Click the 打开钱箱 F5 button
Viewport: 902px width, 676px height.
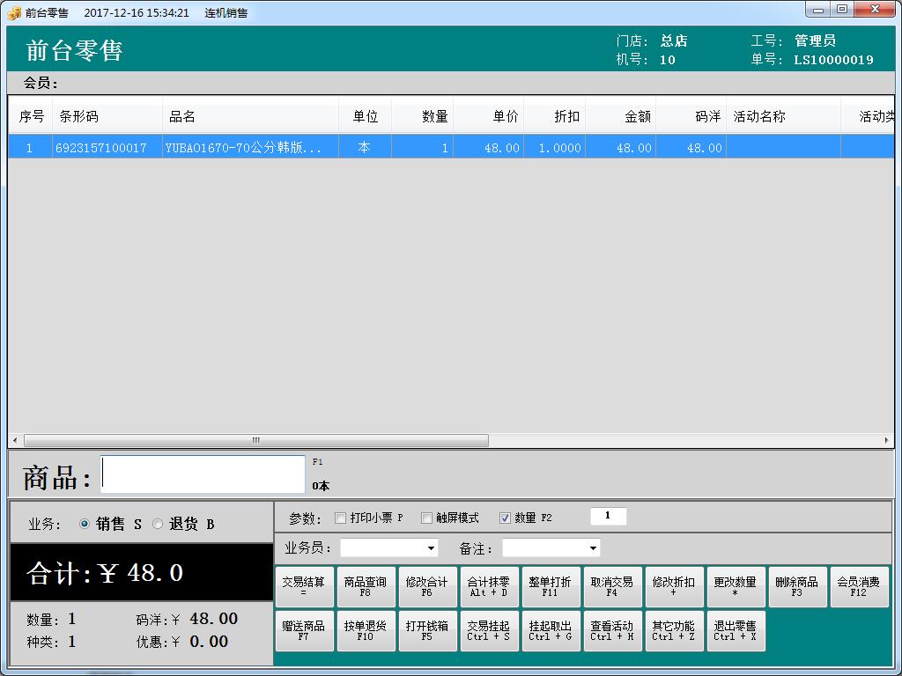[427, 630]
